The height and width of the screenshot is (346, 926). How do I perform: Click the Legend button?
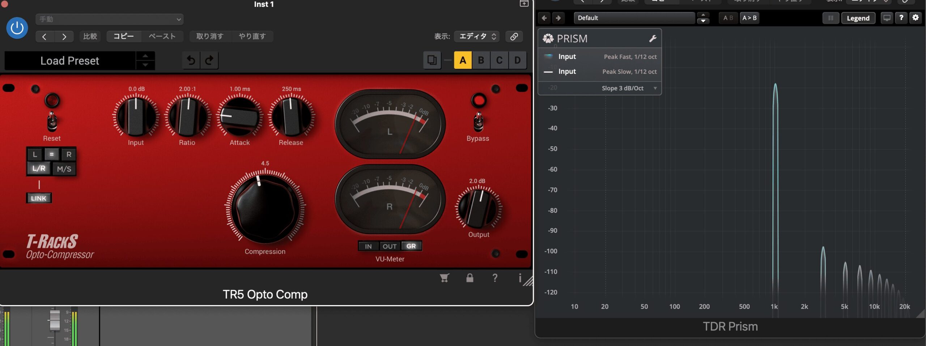858,18
